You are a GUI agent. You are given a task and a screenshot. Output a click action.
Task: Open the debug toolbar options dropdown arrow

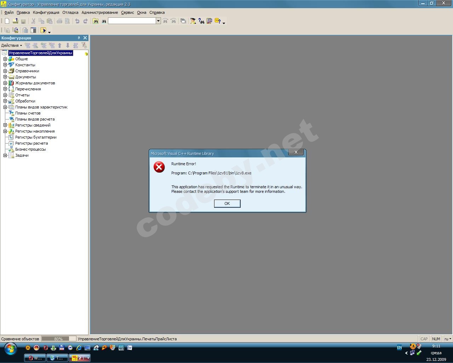tap(49, 32)
